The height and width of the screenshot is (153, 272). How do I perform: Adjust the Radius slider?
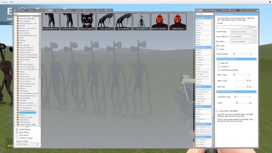click(x=241, y=103)
